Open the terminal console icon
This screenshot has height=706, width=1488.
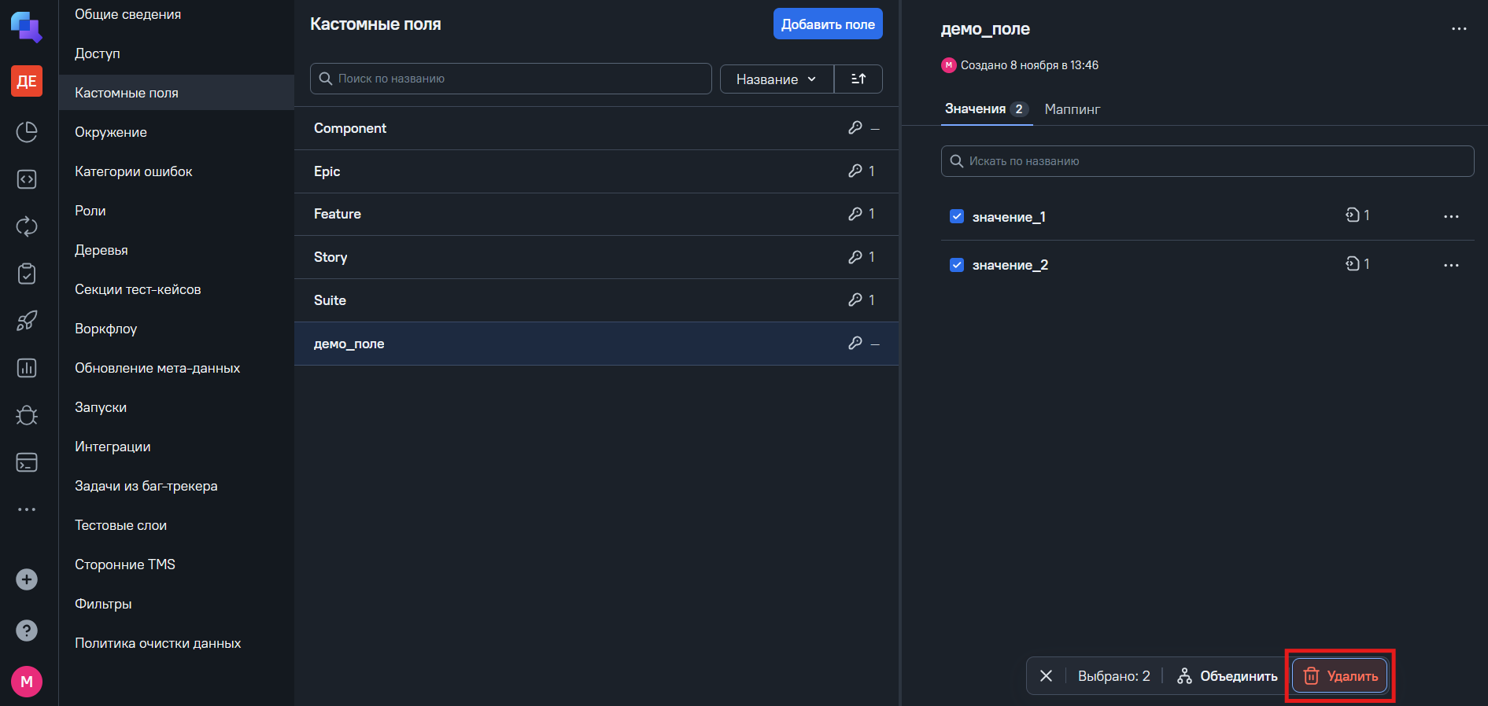click(27, 462)
